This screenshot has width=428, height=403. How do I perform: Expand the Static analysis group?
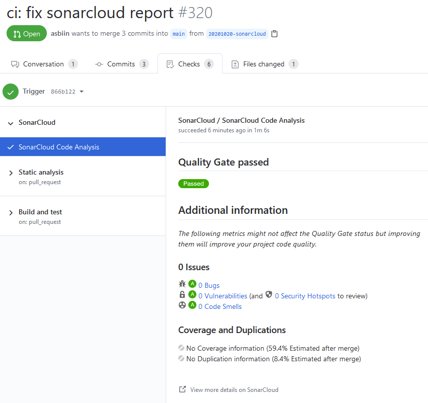click(x=11, y=173)
